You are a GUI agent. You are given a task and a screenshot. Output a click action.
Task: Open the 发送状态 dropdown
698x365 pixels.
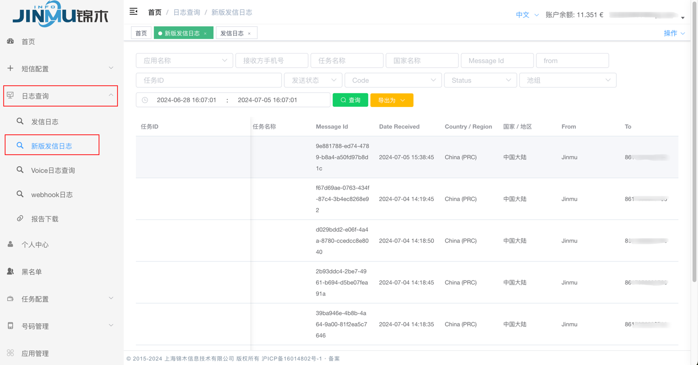point(313,80)
